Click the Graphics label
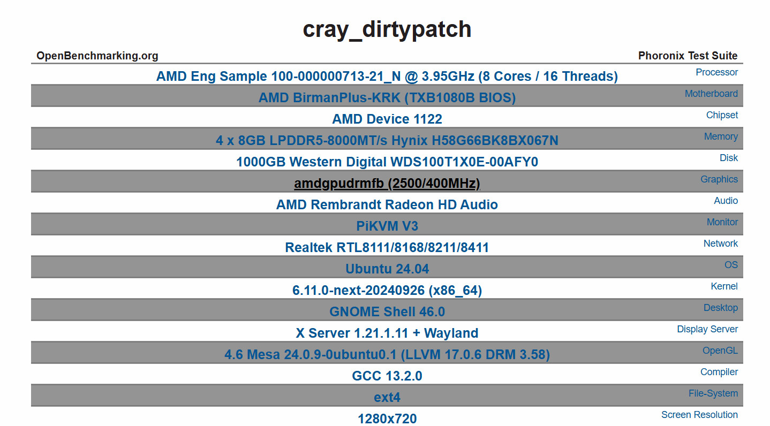The height and width of the screenshot is (426, 770). [x=719, y=179]
